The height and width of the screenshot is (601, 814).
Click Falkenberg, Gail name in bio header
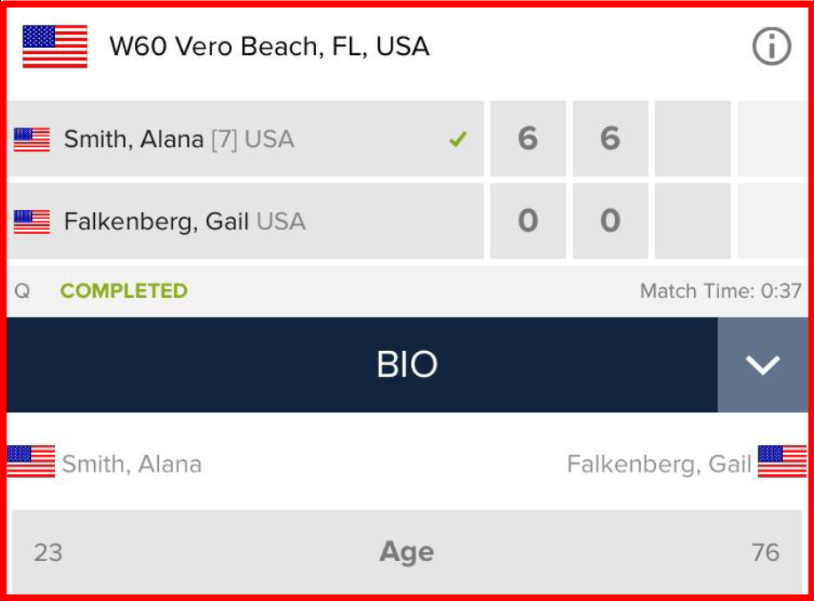click(x=659, y=464)
